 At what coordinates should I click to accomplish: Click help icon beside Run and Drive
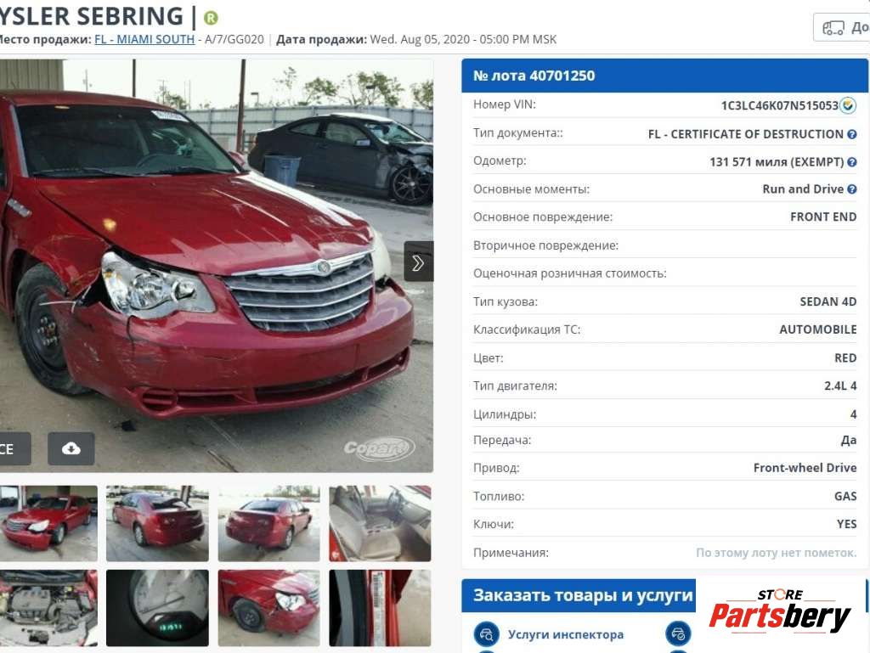(852, 189)
